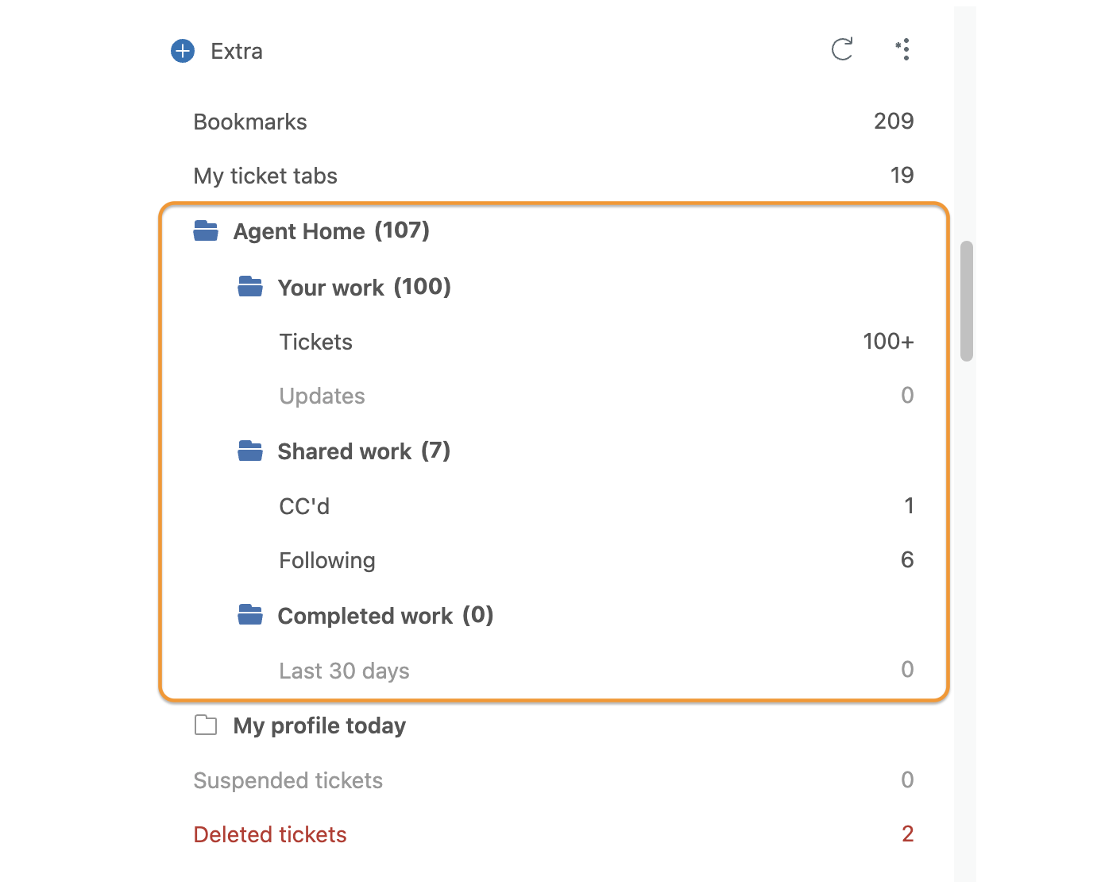Select the Tickets view under Your work

597,342
